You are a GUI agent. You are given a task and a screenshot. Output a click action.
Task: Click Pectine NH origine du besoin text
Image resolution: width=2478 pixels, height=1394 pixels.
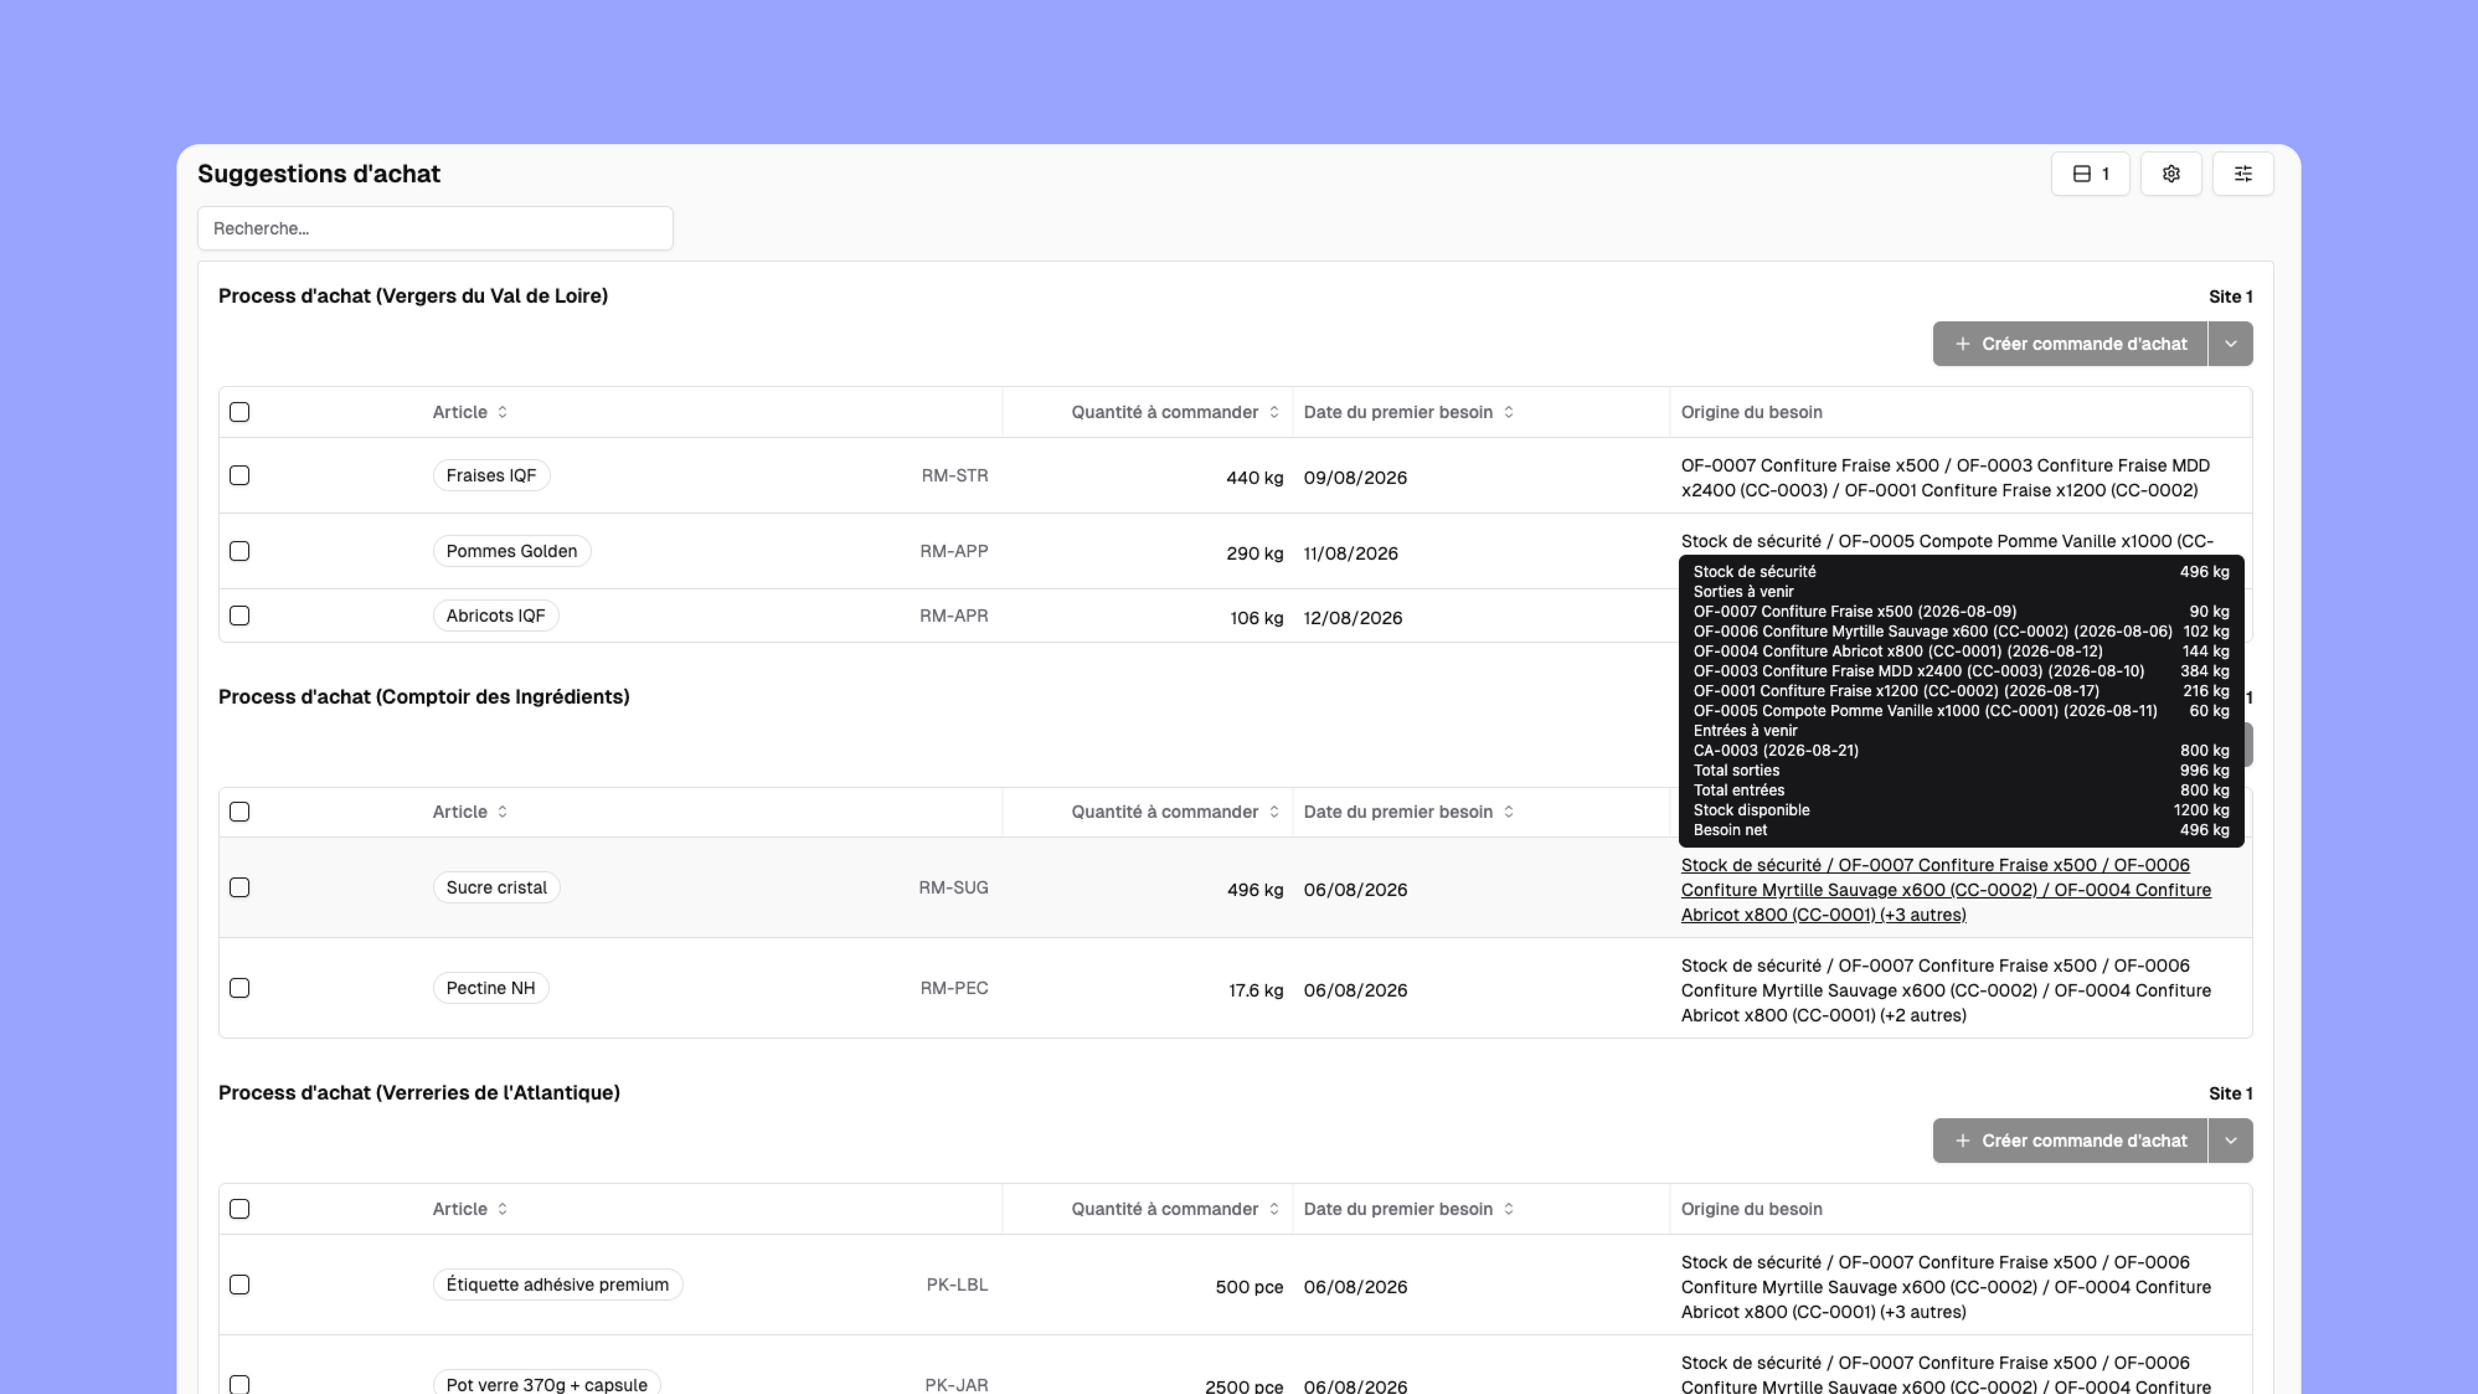(1945, 991)
